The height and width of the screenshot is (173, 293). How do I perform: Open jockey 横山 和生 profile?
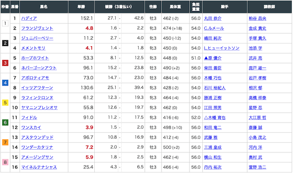212,157
